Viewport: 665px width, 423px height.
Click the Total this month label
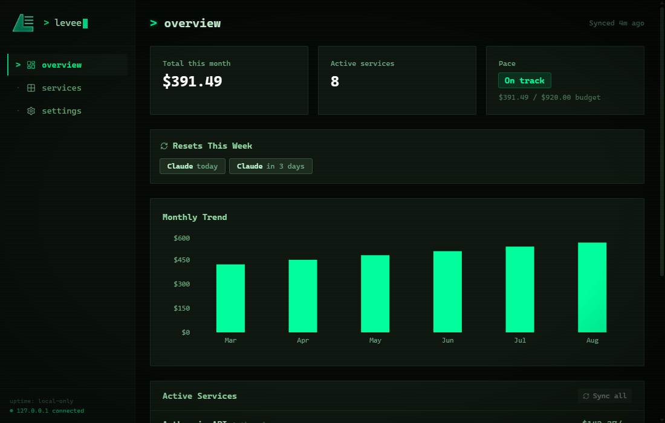coord(196,63)
